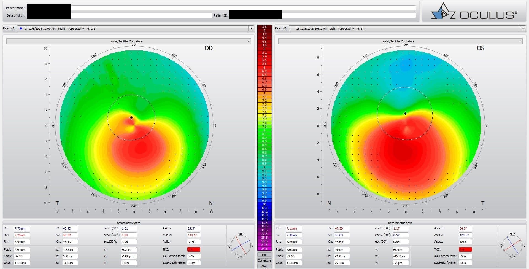The image size is (529, 269).
Task: Click the OD Km value 45.1D
Action: click(70, 241)
